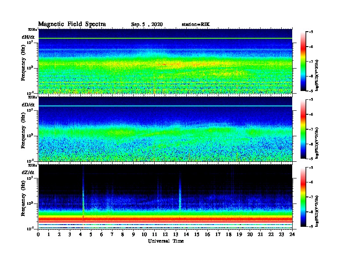Click the hour '0' tick label

coord(38,234)
